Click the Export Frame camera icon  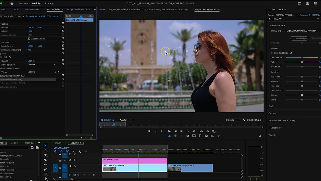pos(188,136)
